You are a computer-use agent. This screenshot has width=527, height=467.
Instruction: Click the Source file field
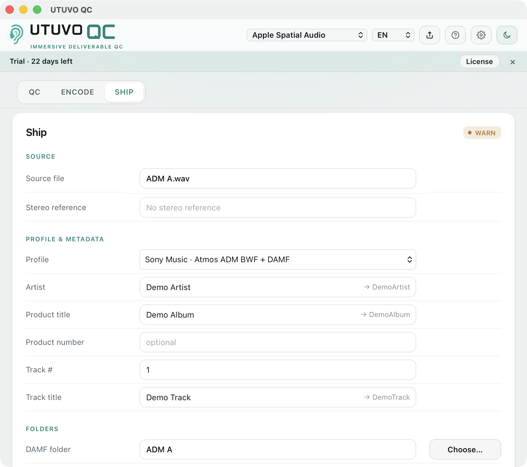278,178
